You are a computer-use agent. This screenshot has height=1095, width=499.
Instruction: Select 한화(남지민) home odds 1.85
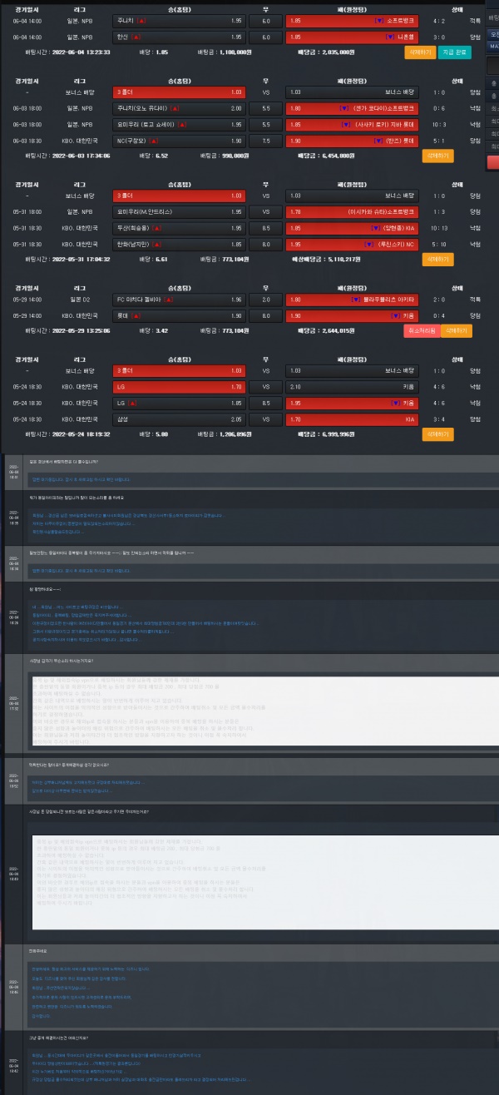[178, 245]
